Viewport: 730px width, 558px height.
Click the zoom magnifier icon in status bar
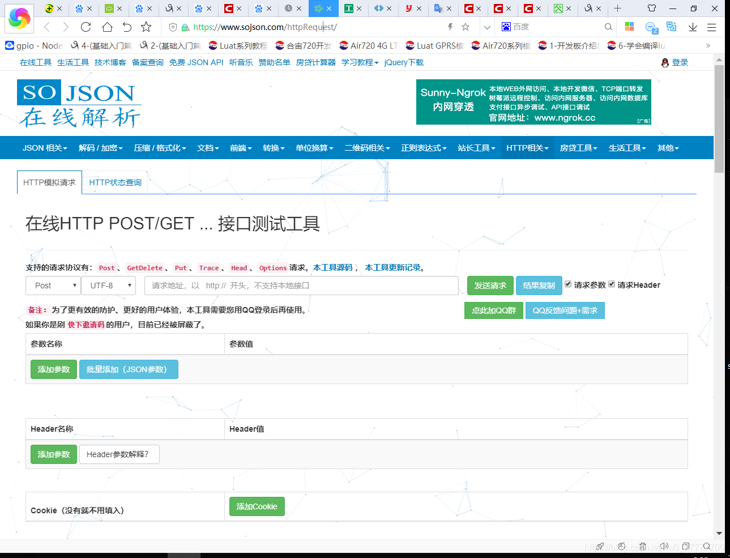tap(707, 547)
